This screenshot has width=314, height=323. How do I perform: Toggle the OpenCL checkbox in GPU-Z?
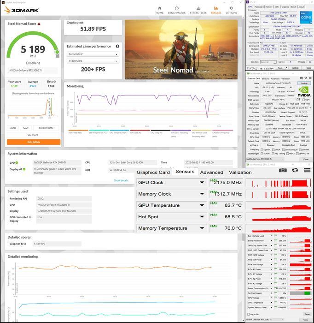click(262, 150)
